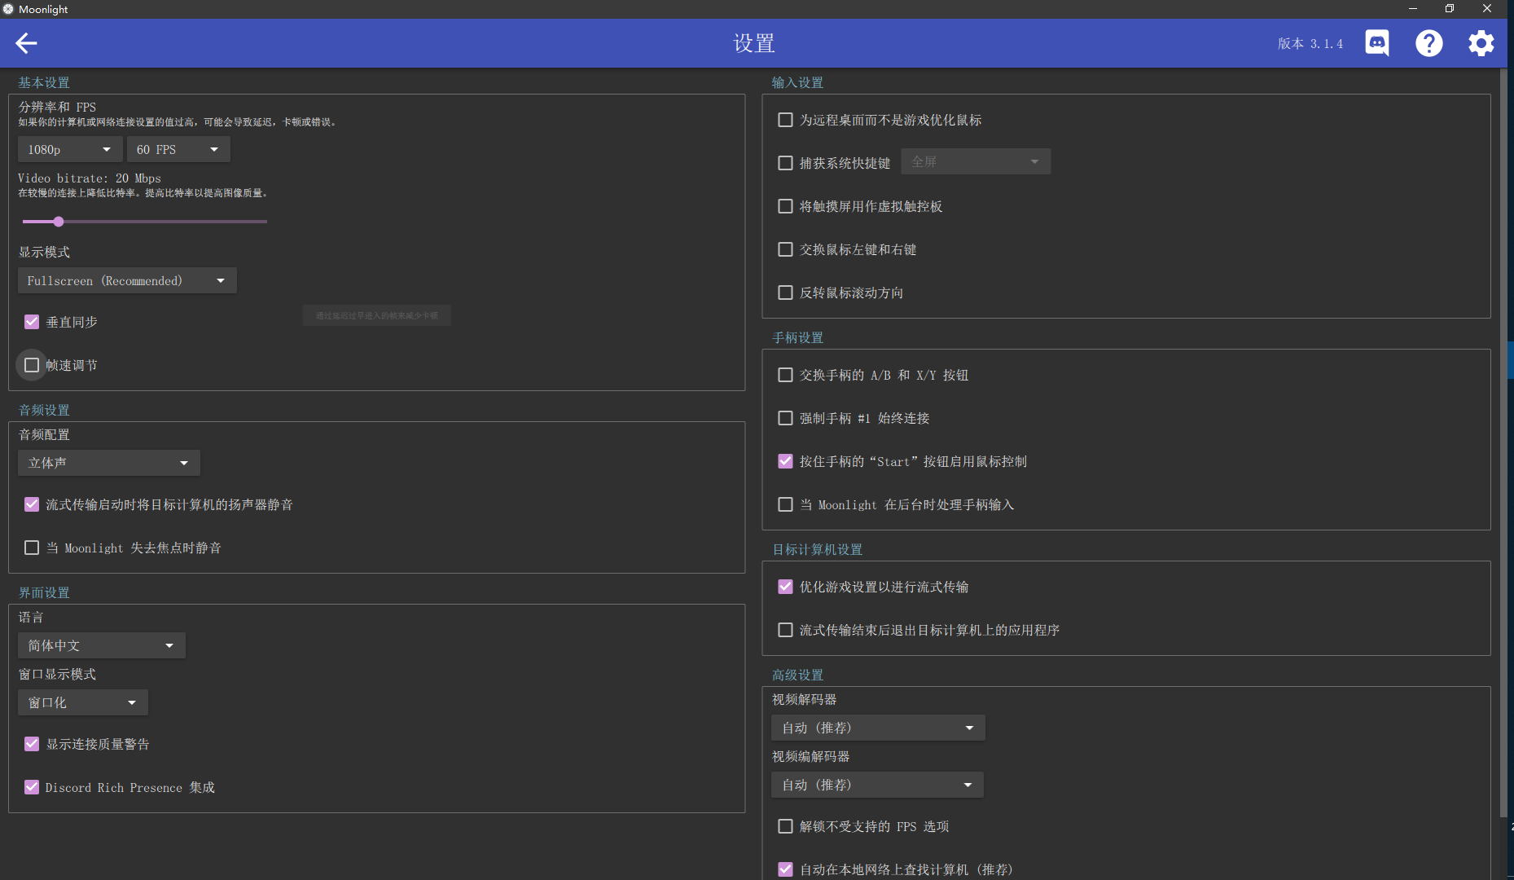Enable 将触摸屏用作虚拟触控板 checkbox
Screen dimensions: 1514x880
786,206
